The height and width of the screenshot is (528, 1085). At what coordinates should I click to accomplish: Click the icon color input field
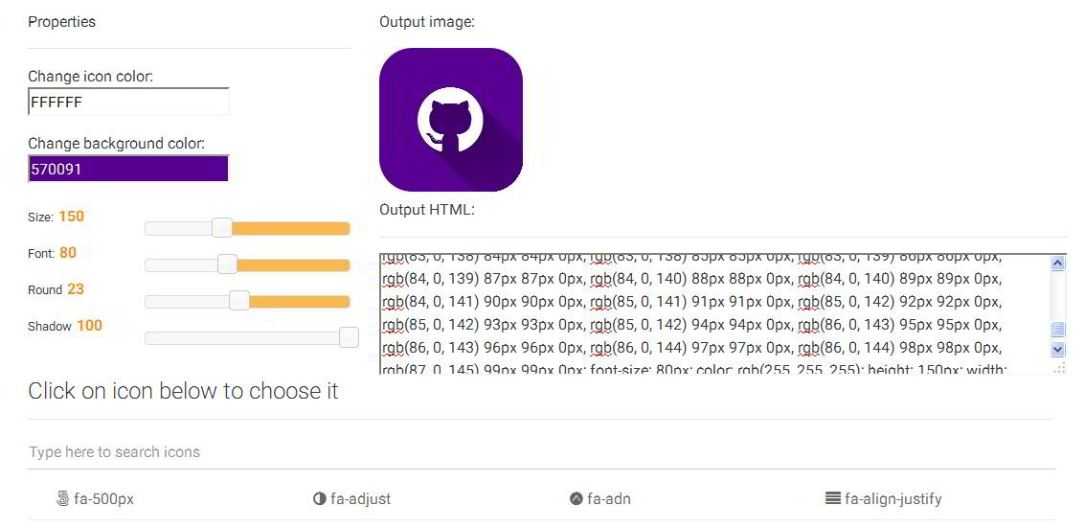128,102
